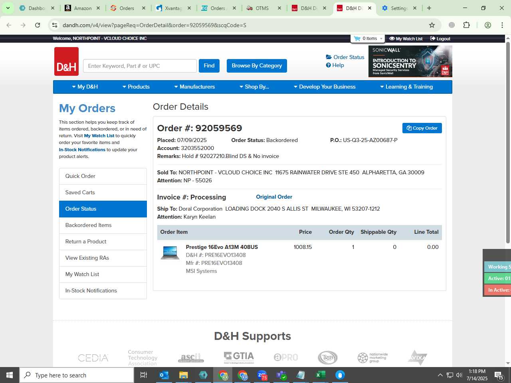Go back to previous page
Image resolution: width=511 pixels, height=383 pixels.
click(9, 25)
